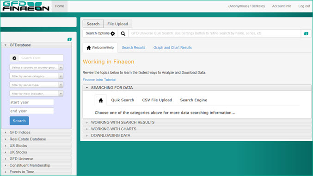Screen dimensions: 313x176
Task: Open the Search Results tab
Action: 134,48
